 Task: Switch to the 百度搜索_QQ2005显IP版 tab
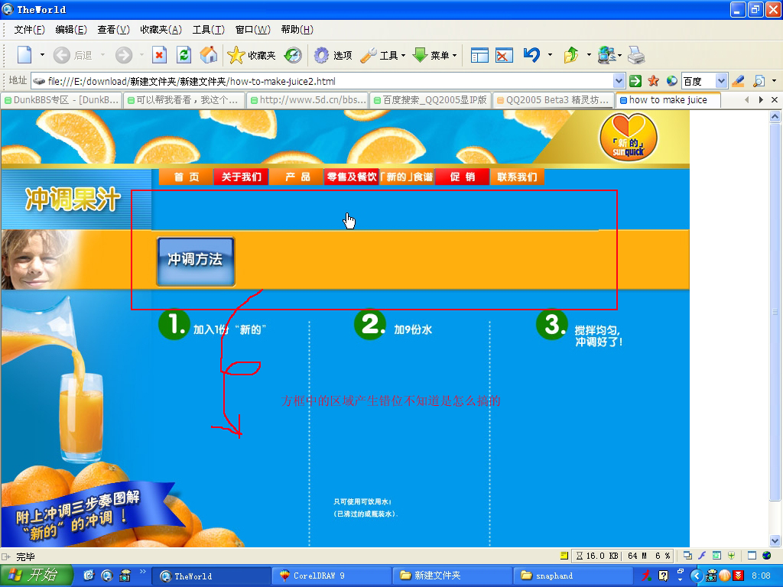click(x=431, y=100)
